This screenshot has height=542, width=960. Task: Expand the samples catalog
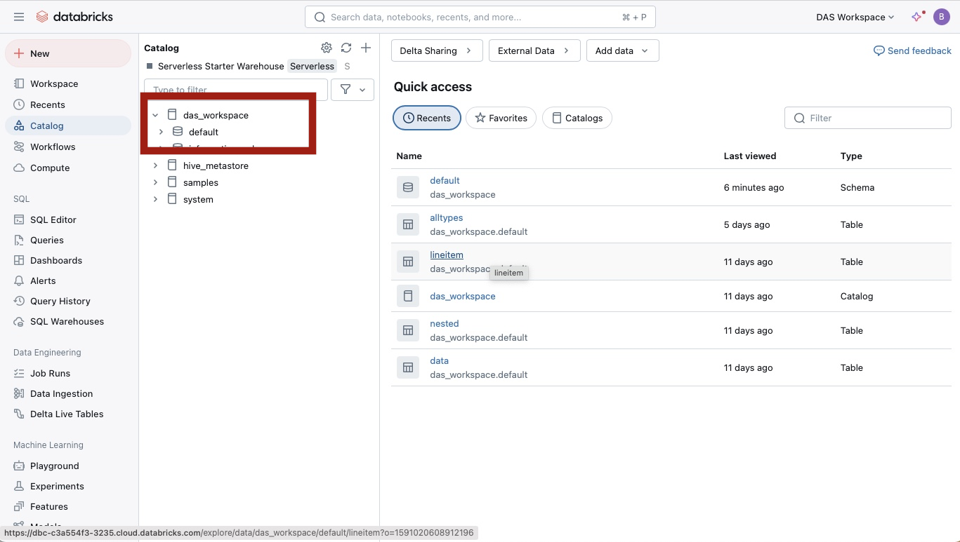155,182
